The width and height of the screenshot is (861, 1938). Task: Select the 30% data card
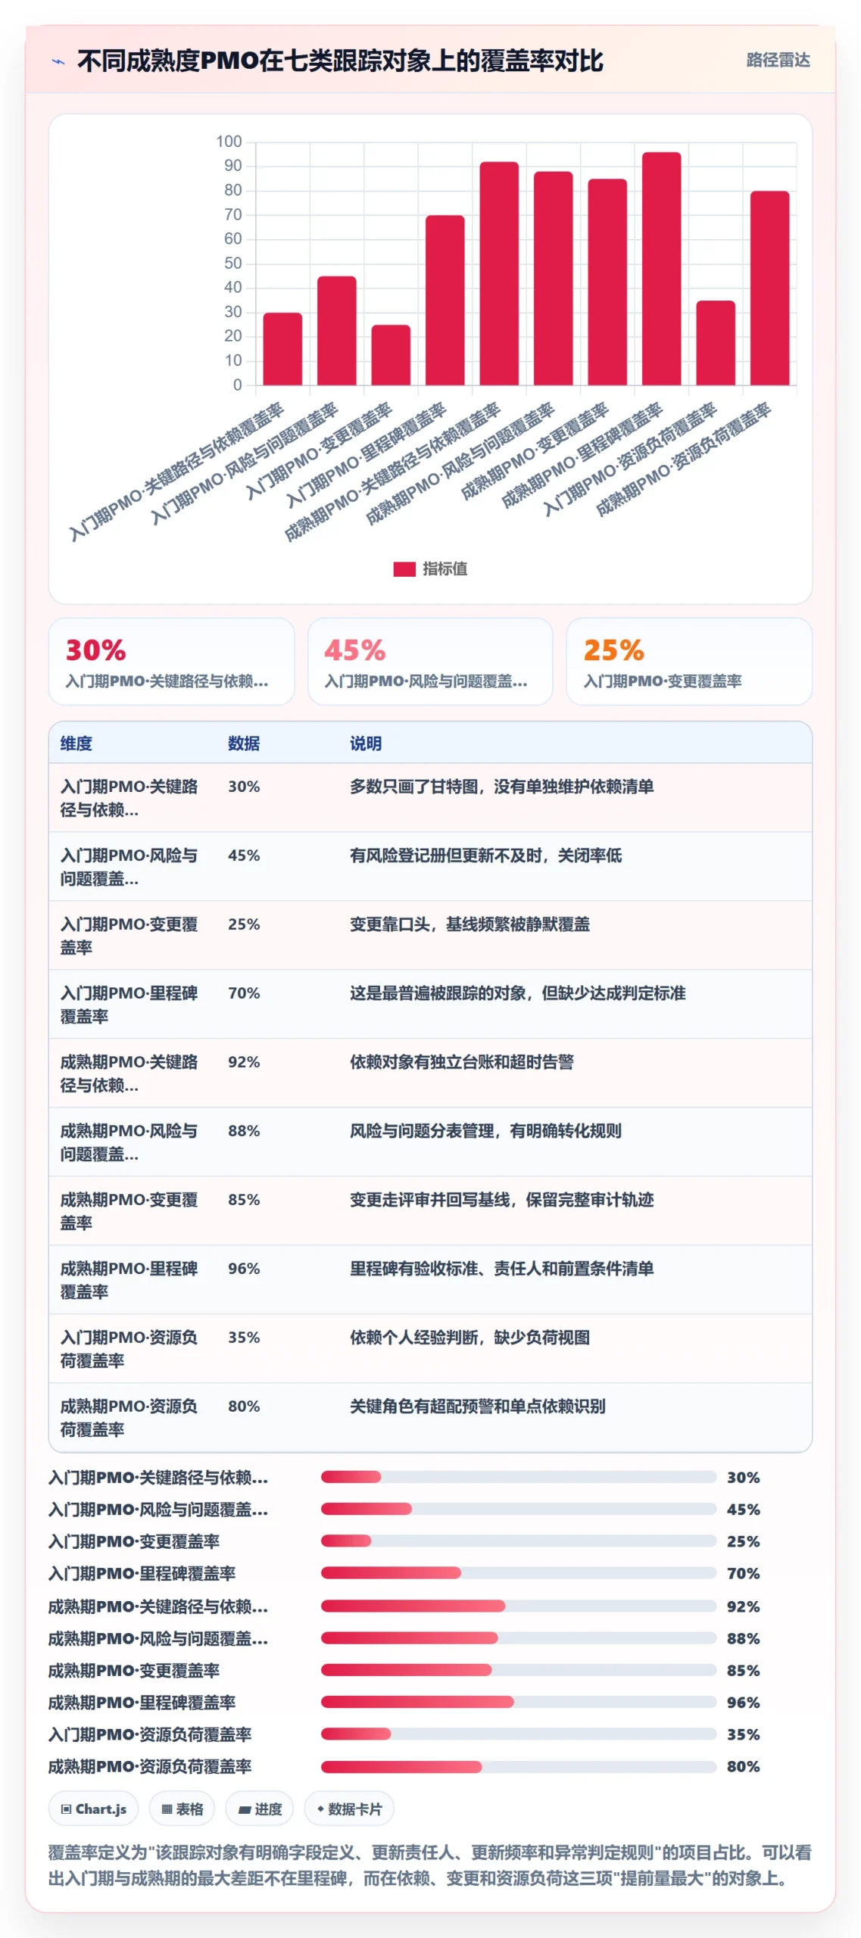171,661
